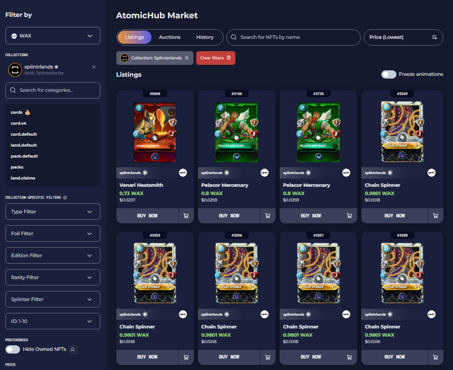The image size is (453, 370).
Task: Buy Now Chain Spinner #3349
Action: (395, 216)
